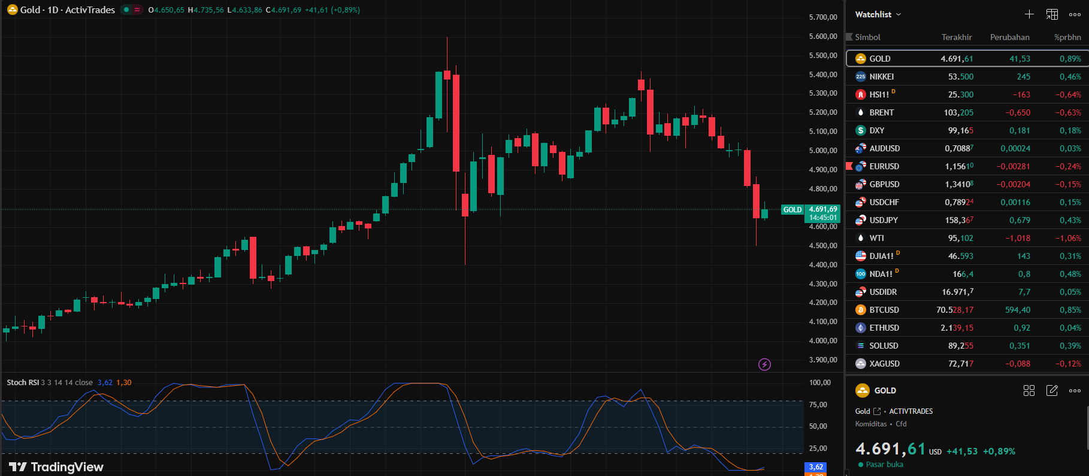
Task: Expand the Watchlist dropdown
Action: (878, 14)
